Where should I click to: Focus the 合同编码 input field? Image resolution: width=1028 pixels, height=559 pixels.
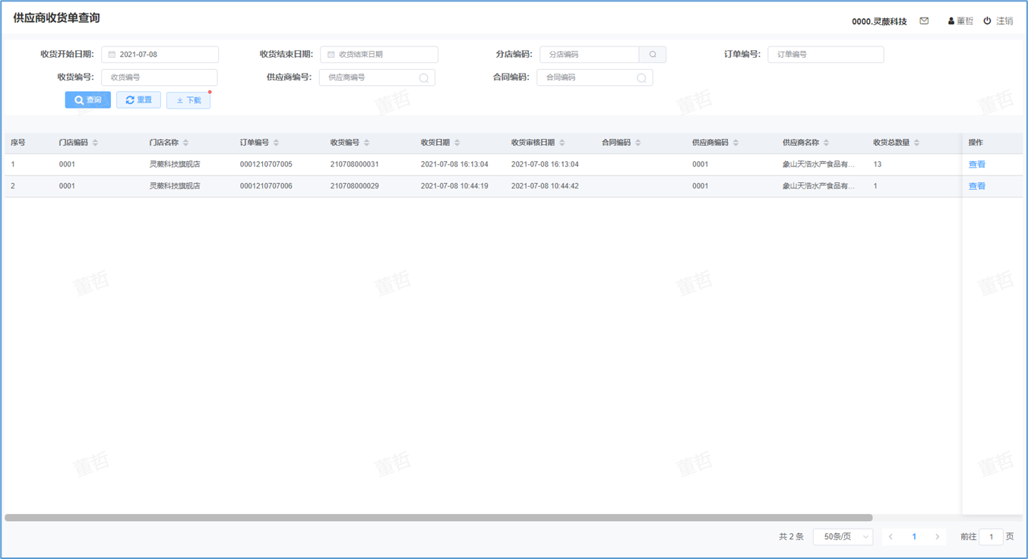click(x=595, y=77)
